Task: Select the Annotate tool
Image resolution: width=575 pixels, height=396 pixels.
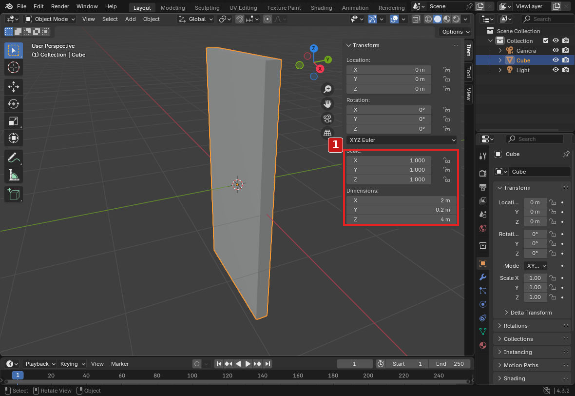Action: coord(14,158)
